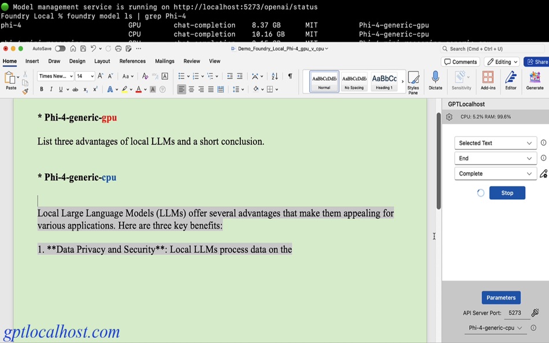Open the Styles Pane
Image resolution: width=549 pixels, height=343 pixels.
(413, 83)
